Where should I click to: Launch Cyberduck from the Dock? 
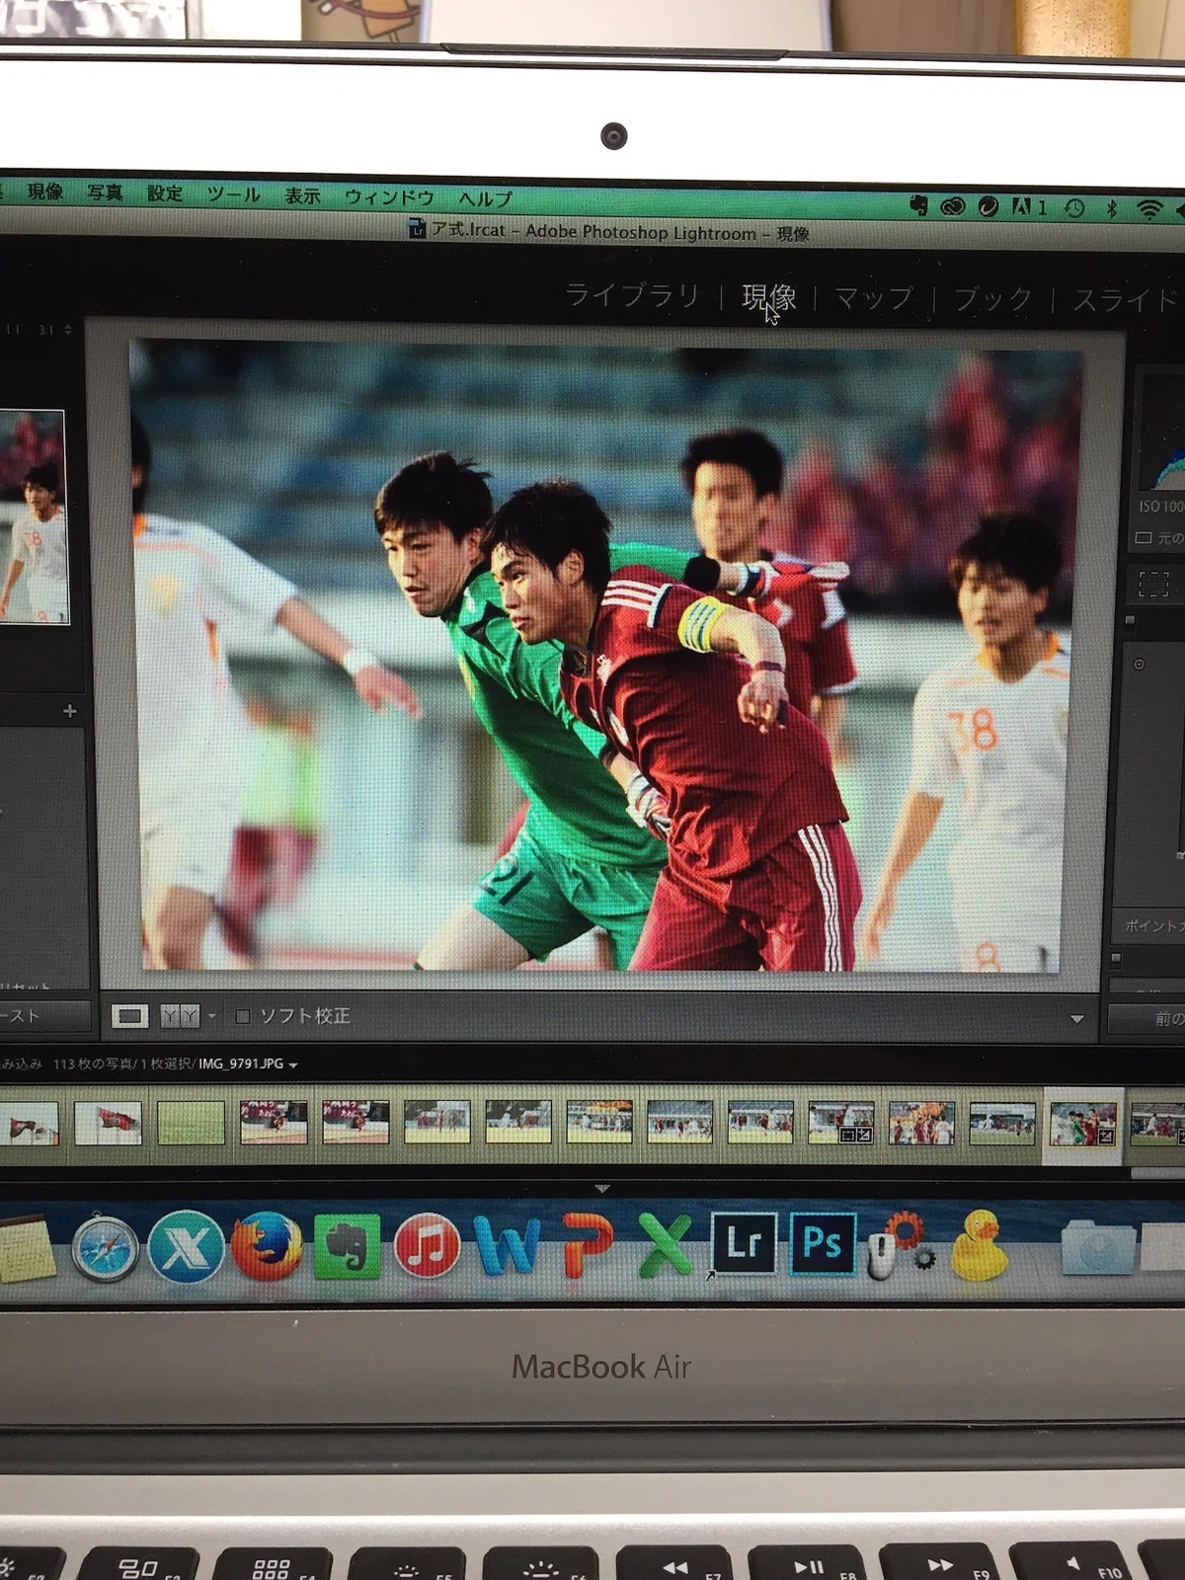pos(980,1244)
